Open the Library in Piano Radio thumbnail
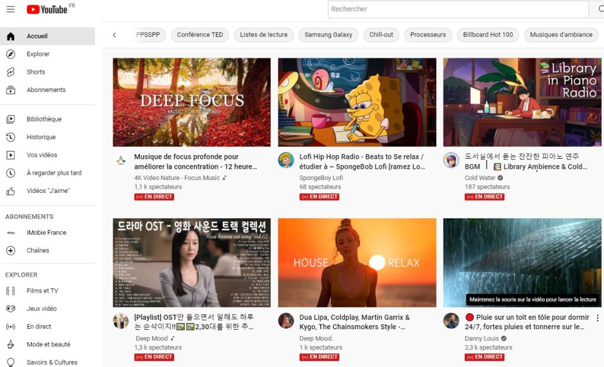Image resolution: width=604 pixels, height=367 pixels. 523,102
